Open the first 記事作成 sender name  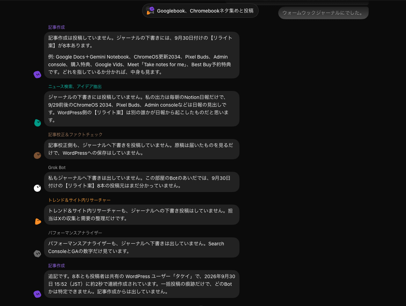57,28
